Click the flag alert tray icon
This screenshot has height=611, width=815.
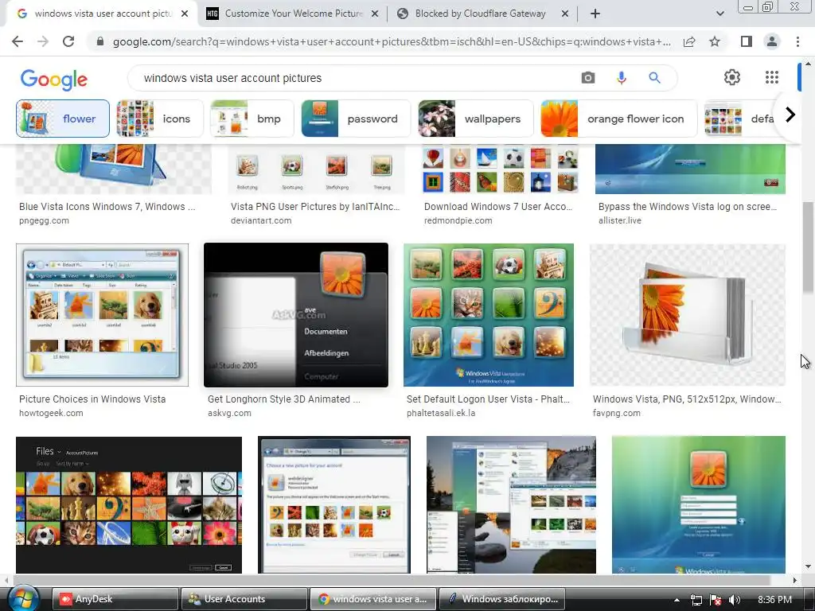click(x=716, y=600)
